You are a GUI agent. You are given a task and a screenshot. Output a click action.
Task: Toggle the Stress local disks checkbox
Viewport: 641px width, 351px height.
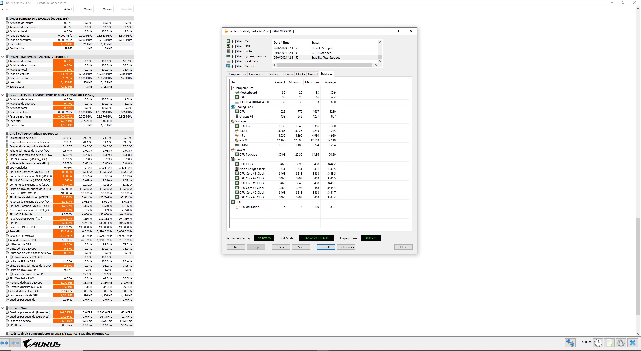tap(234, 61)
